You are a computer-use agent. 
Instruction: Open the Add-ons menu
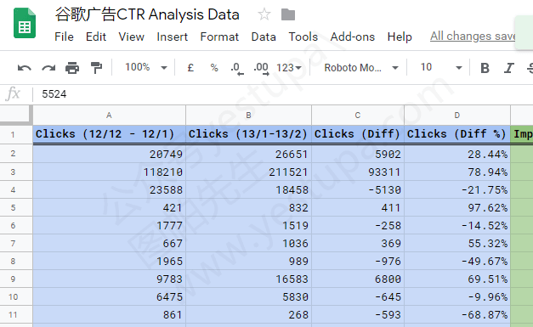353,37
